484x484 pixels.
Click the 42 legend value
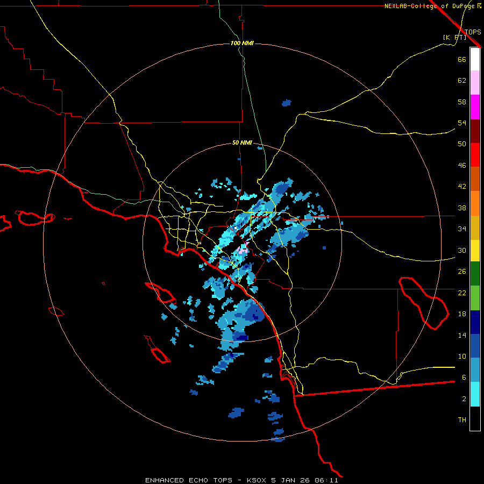pos(462,186)
